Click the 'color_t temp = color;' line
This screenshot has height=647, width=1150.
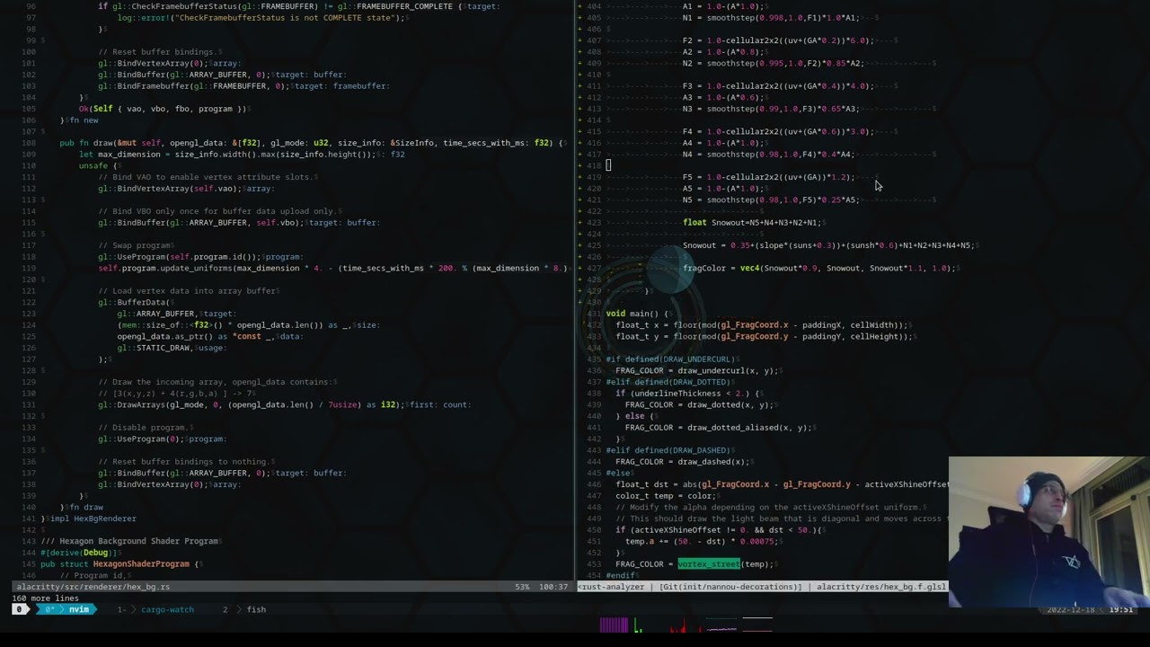(x=665, y=496)
